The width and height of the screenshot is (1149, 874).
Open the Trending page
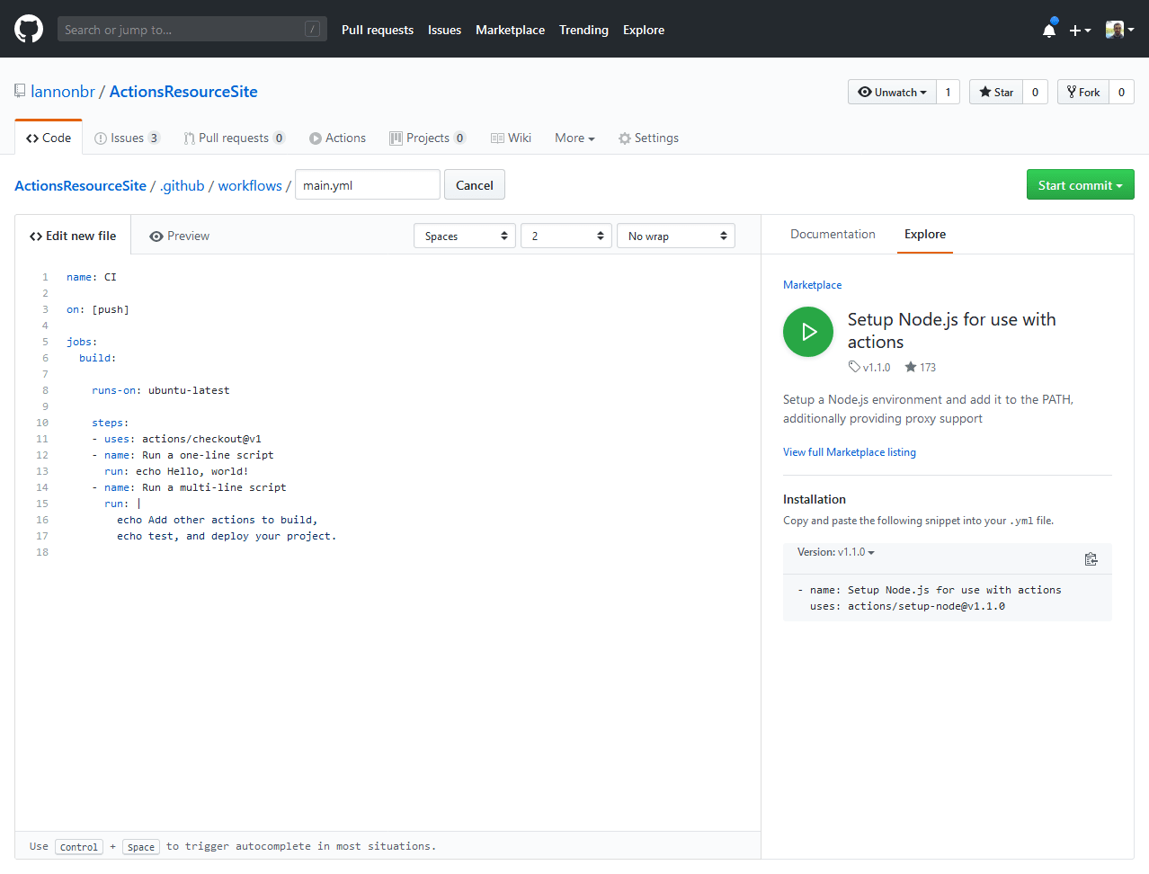point(583,30)
